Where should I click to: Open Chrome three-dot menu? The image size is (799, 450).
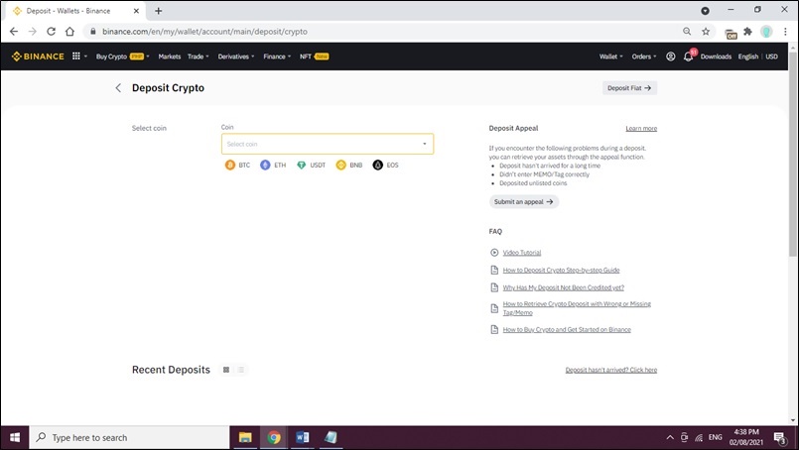pos(785,32)
